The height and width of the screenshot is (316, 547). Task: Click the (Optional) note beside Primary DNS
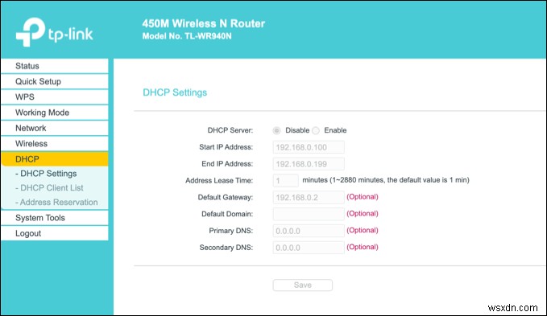point(362,231)
